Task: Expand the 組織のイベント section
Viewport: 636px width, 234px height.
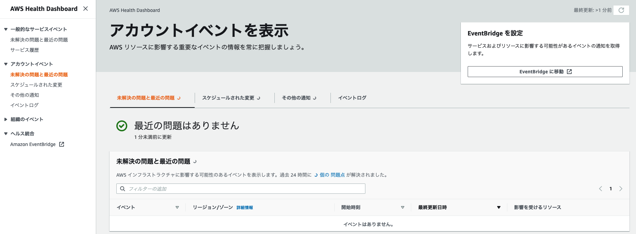Action: point(6,119)
